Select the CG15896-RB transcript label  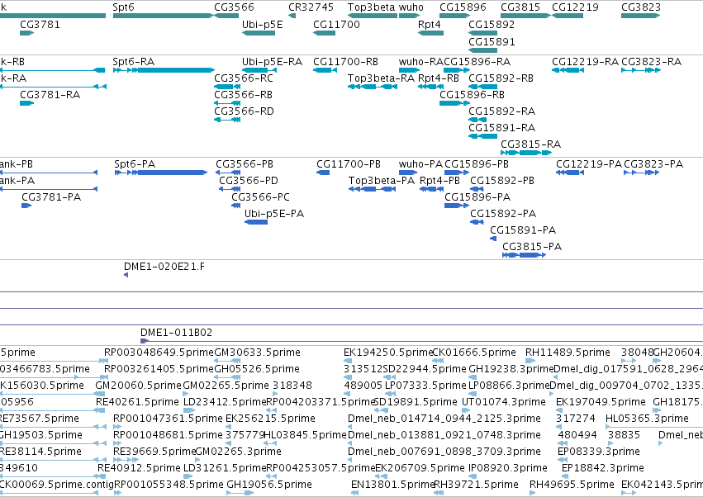(x=472, y=95)
